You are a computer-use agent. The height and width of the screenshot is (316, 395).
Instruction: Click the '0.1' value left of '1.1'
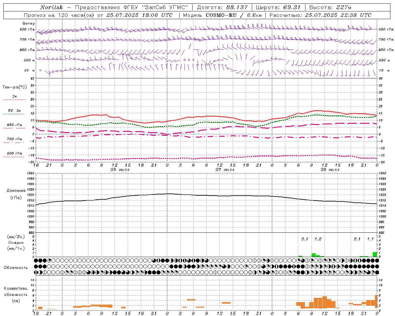(x=357, y=239)
